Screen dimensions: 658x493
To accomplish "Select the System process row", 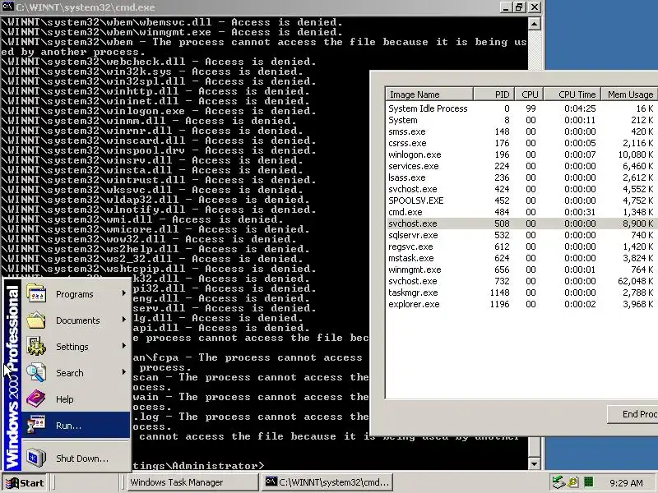I will point(521,120).
